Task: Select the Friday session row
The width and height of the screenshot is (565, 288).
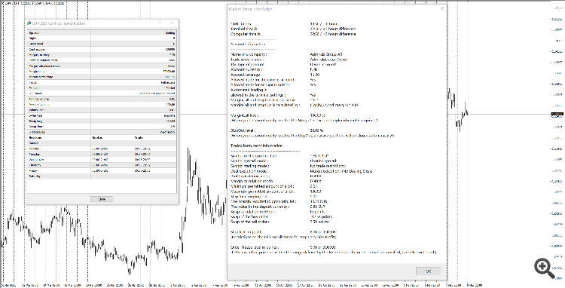Action: coord(102,171)
